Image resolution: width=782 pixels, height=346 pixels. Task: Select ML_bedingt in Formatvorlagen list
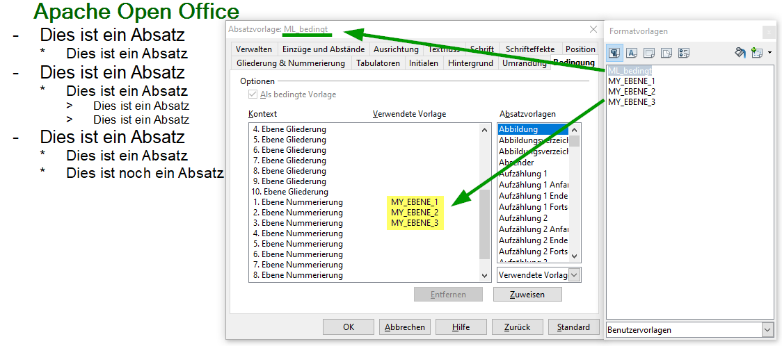point(630,70)
